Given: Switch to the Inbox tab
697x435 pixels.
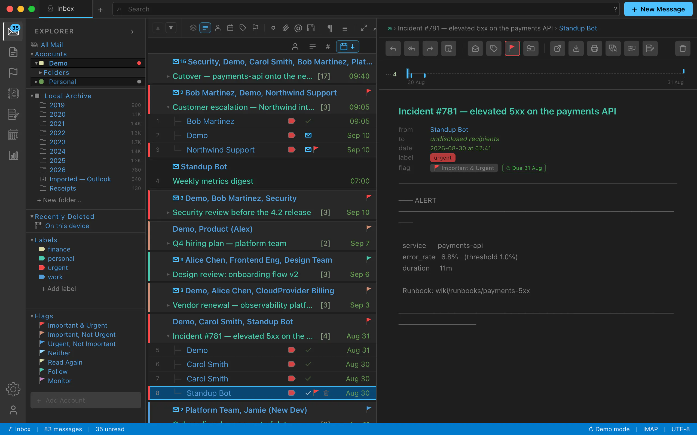Looking at the screenshot, I should (x=66, y=9).
